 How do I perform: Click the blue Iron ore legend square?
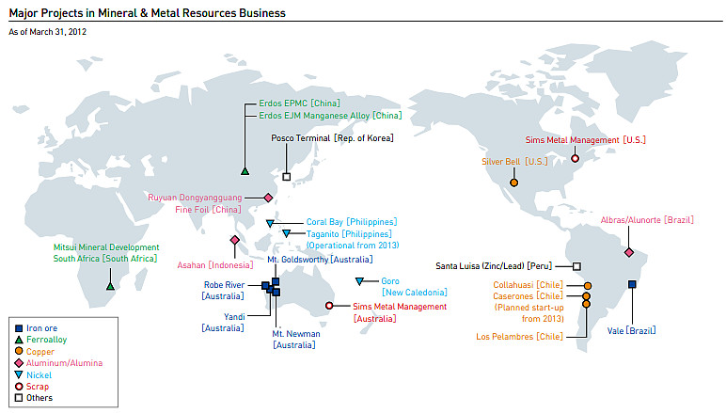(x=19, y=328)
